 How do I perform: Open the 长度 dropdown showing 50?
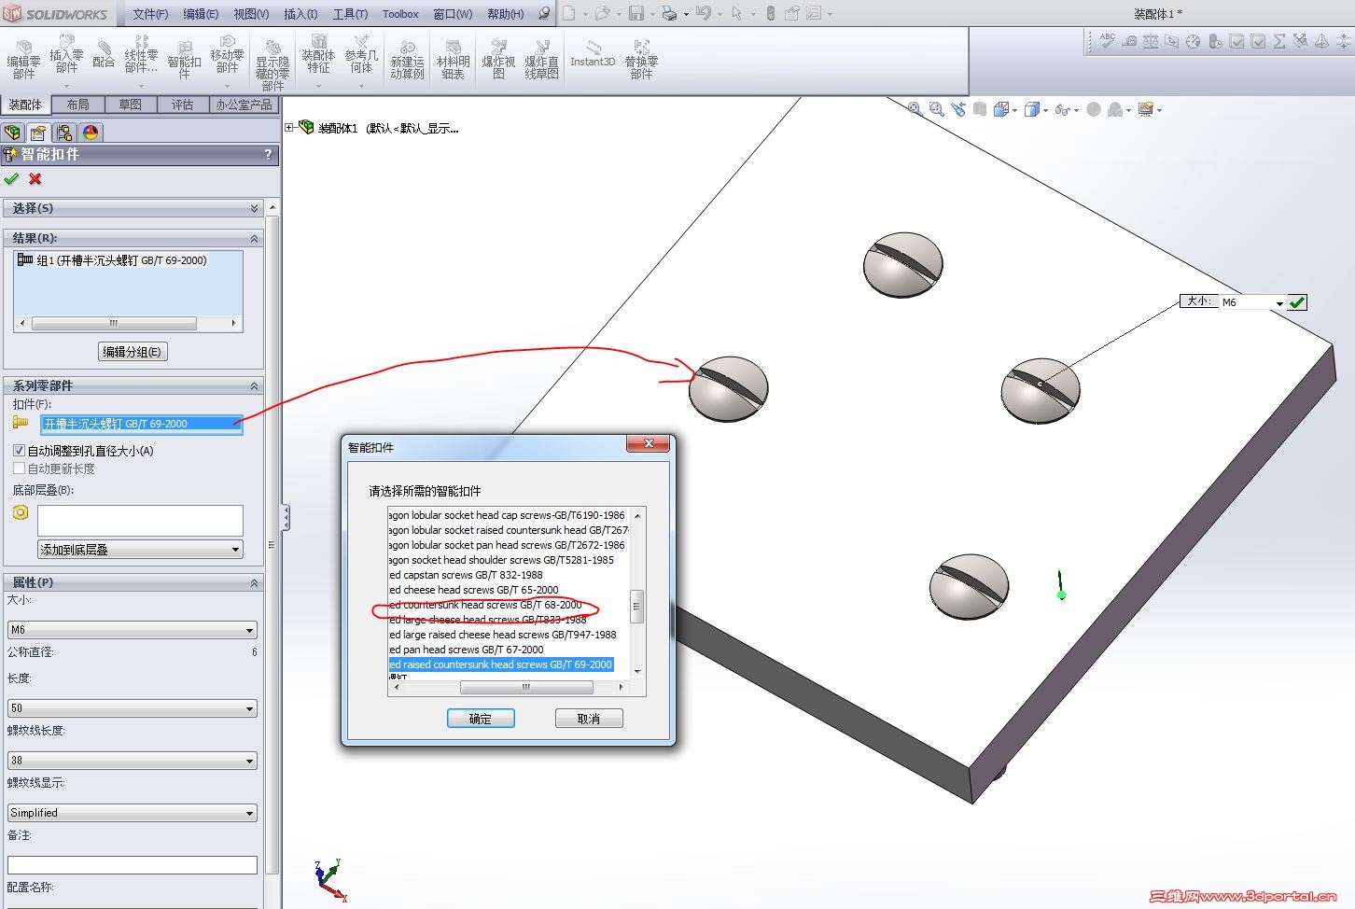point(132,708)
